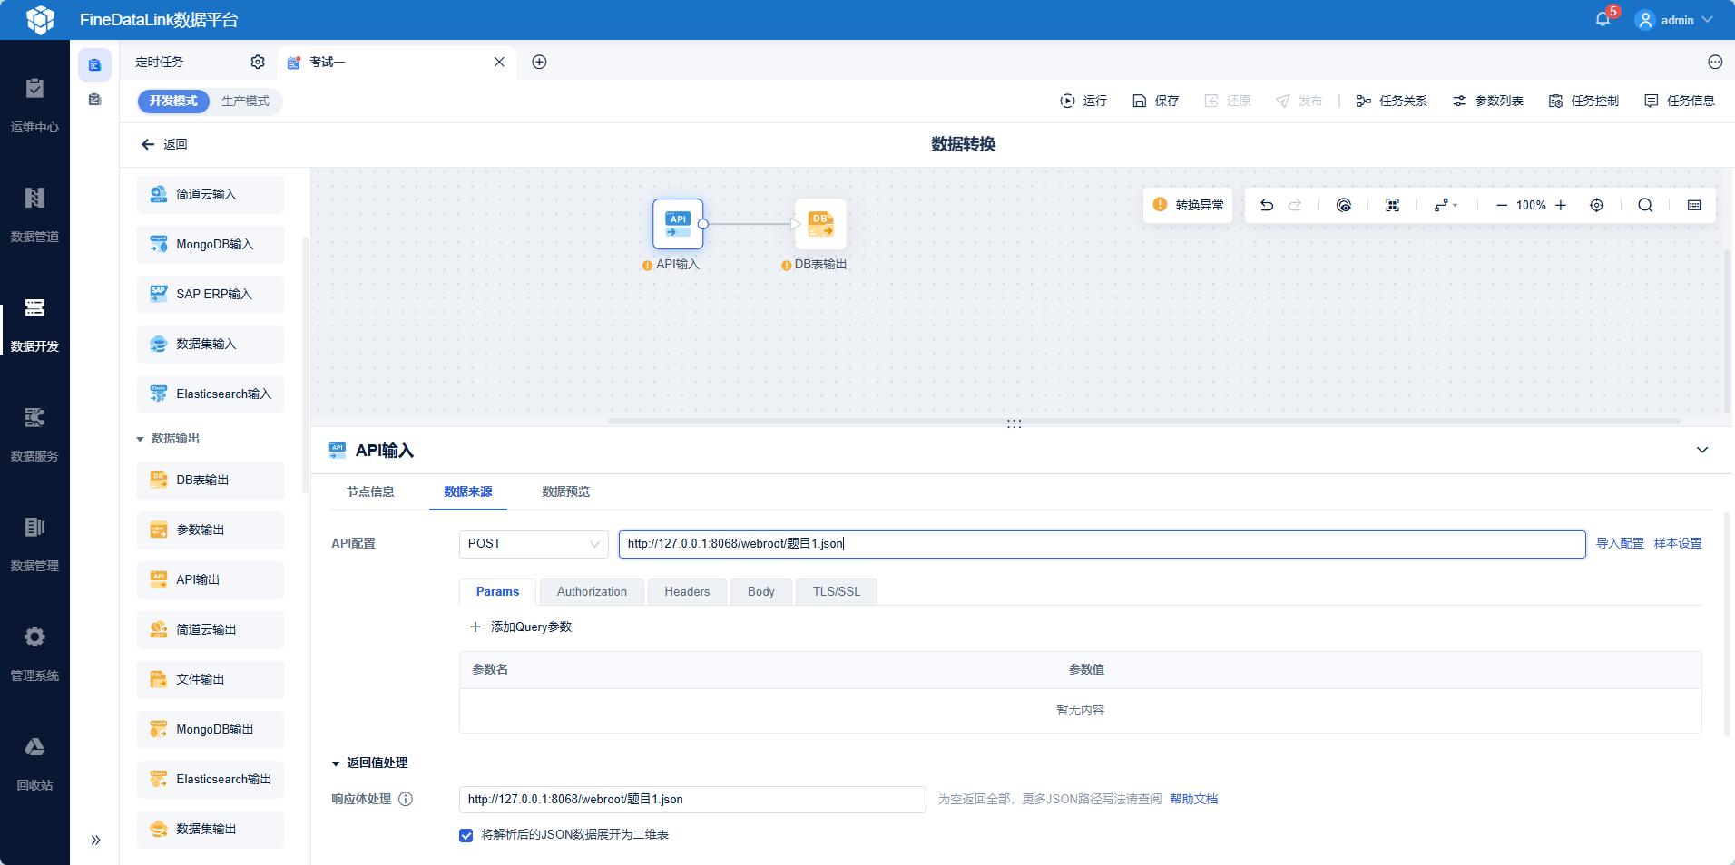Switch to 数据预览 tab

coord(565,491)
